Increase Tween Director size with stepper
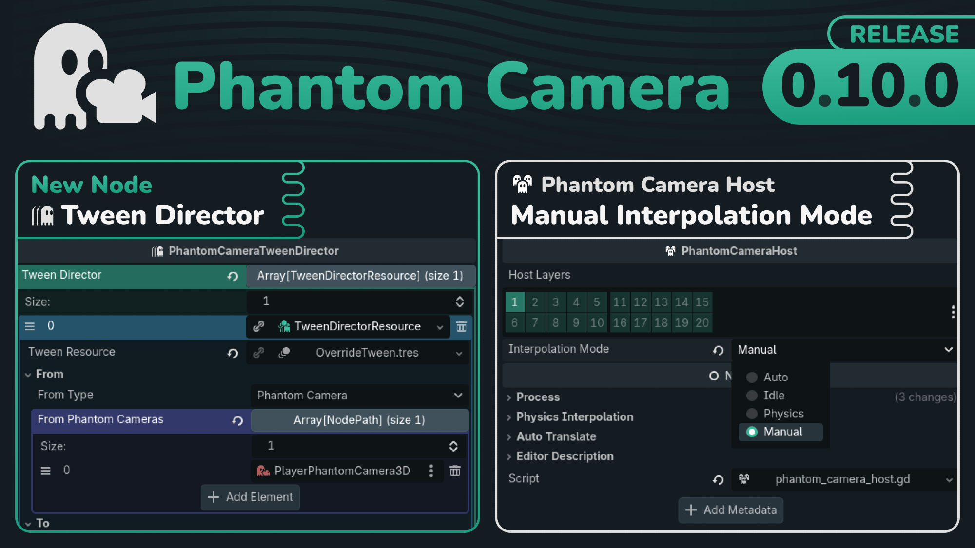Viewport: 975px width, 548px height. coord(459,298)
